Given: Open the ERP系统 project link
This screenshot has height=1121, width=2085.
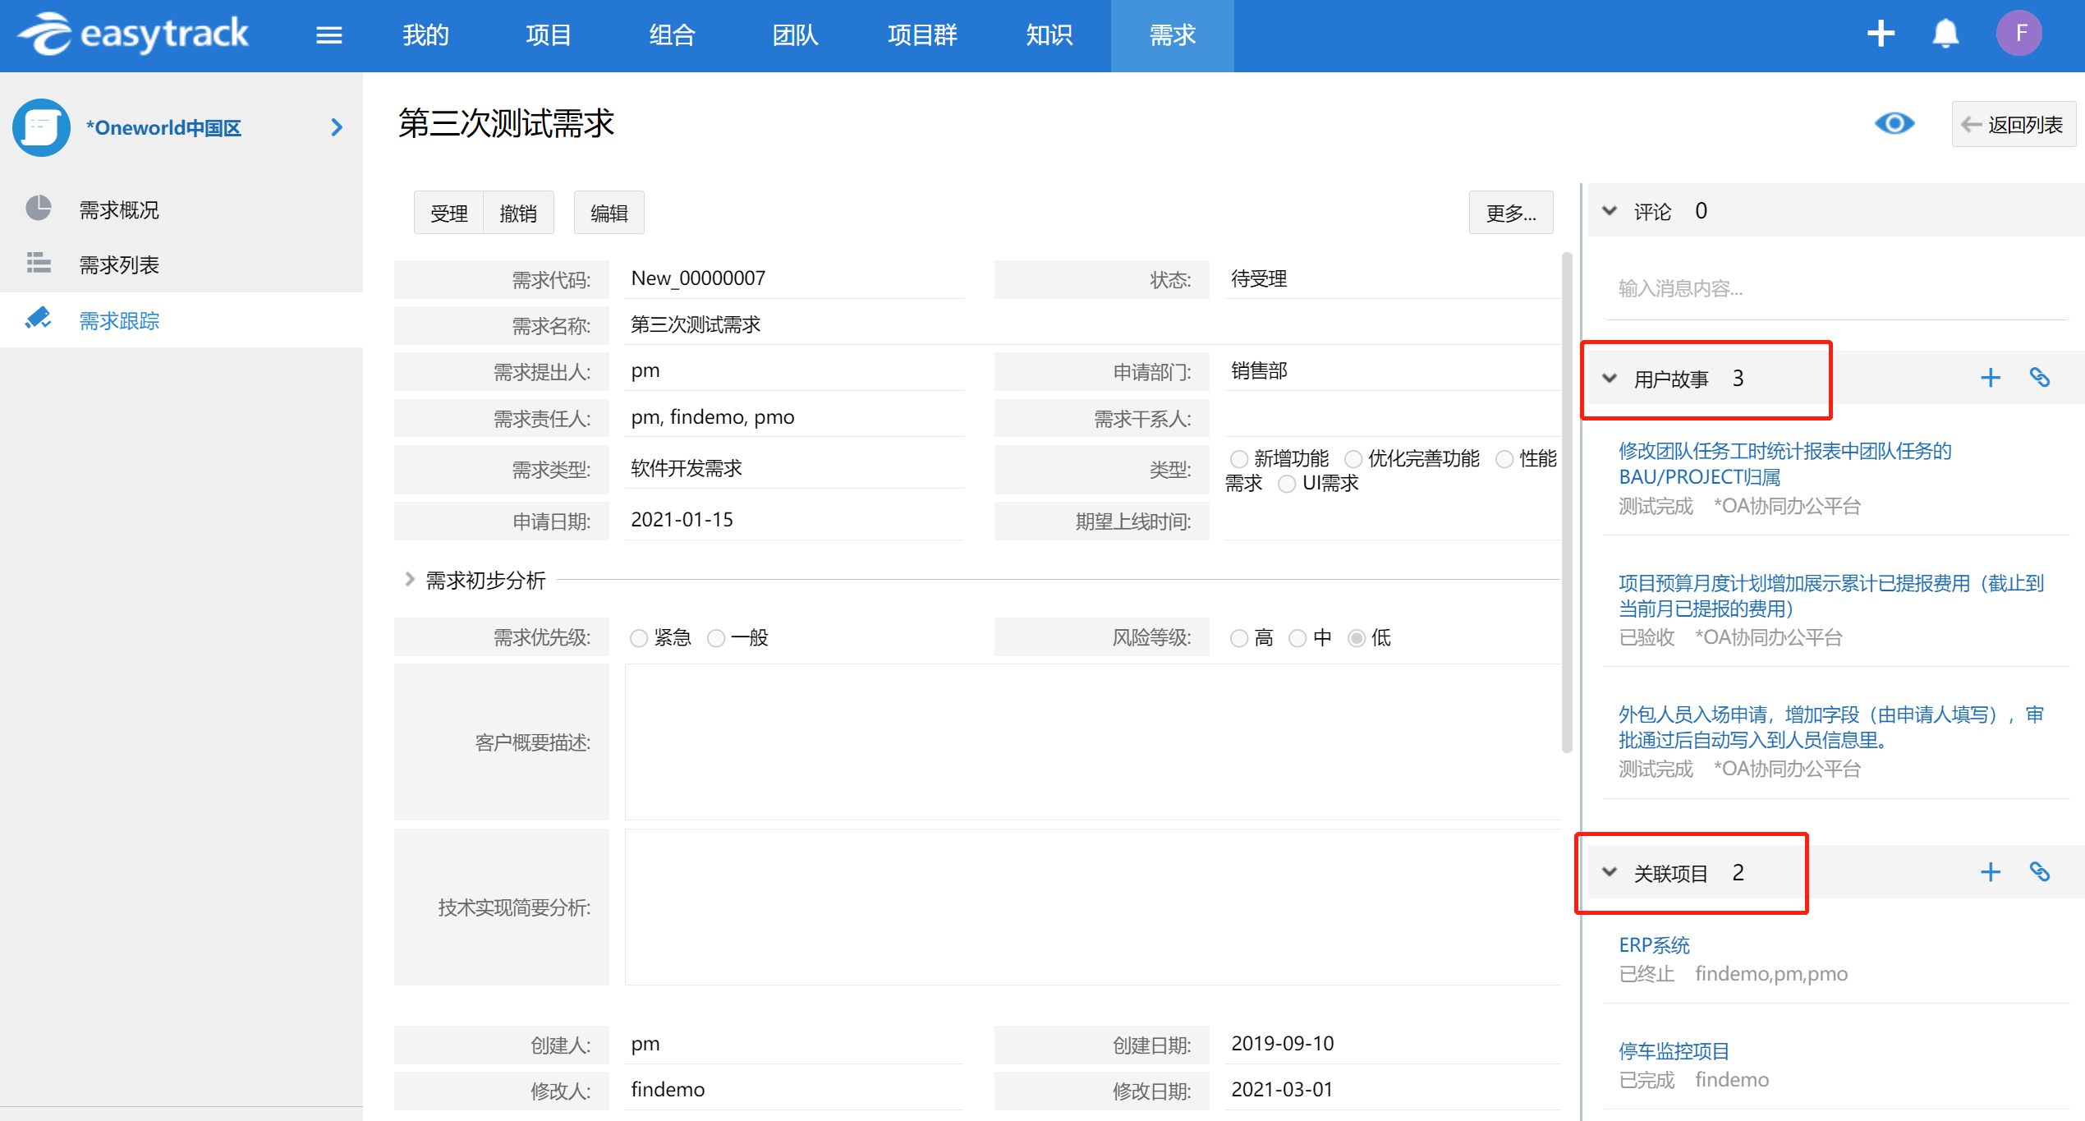Looking at the screenshot, I should [1654, 945].
